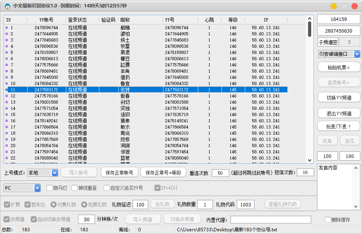362x234 pixels.
Task: Open the 安卓端接口 dropdown
Action: click(x=357, y=54)
